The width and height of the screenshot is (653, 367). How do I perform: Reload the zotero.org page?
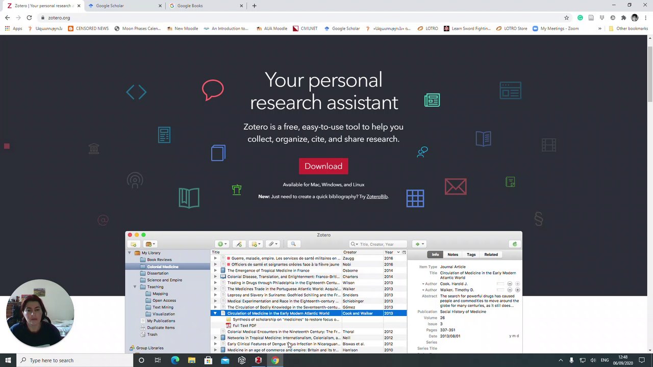[x=29, y=18]
